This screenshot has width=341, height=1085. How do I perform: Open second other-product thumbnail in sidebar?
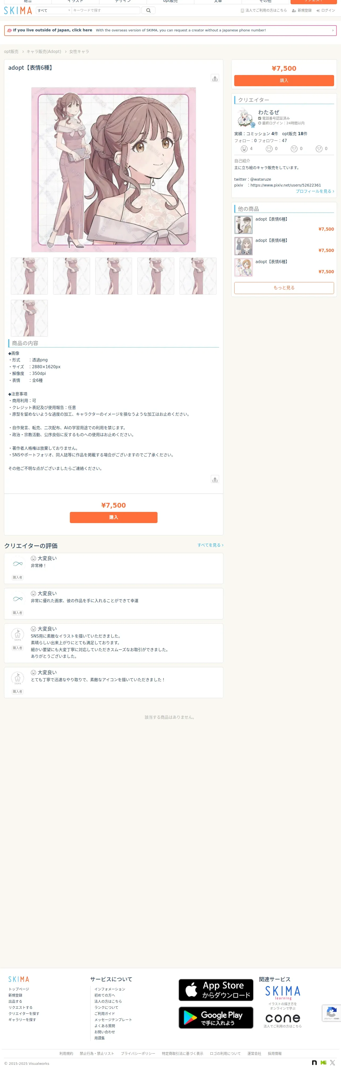tap(244, 246)
